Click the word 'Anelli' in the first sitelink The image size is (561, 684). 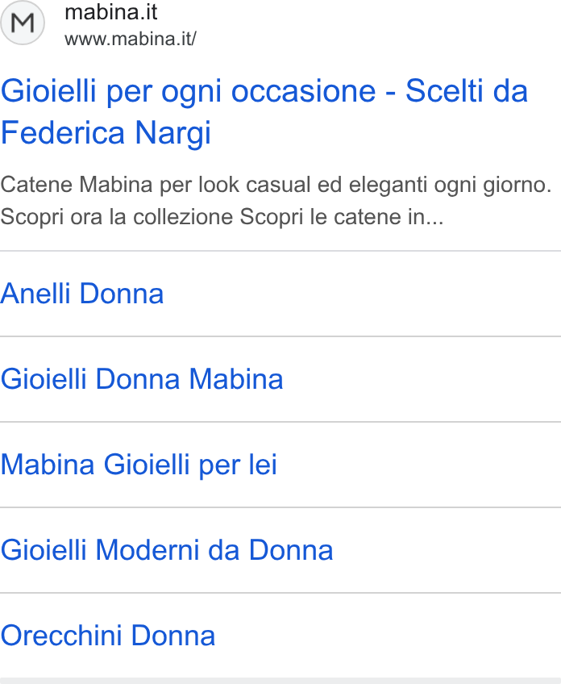click(x=35, y=293)
